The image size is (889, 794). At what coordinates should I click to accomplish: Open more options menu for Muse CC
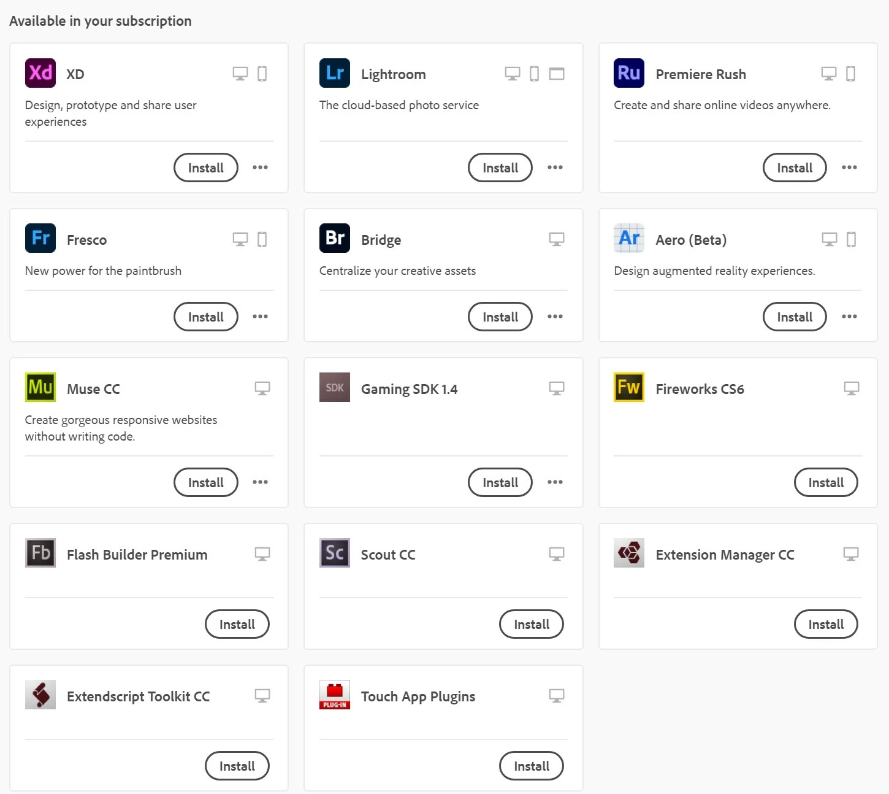(260, 482)
